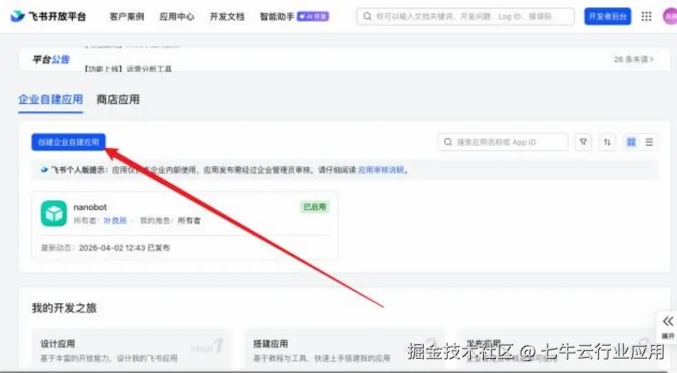
Task: Click the owner name 叶良辰 link
Action: pyautogui.click(x=115, y=221)
